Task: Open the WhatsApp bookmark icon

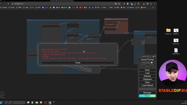Action: pos(70,7)
